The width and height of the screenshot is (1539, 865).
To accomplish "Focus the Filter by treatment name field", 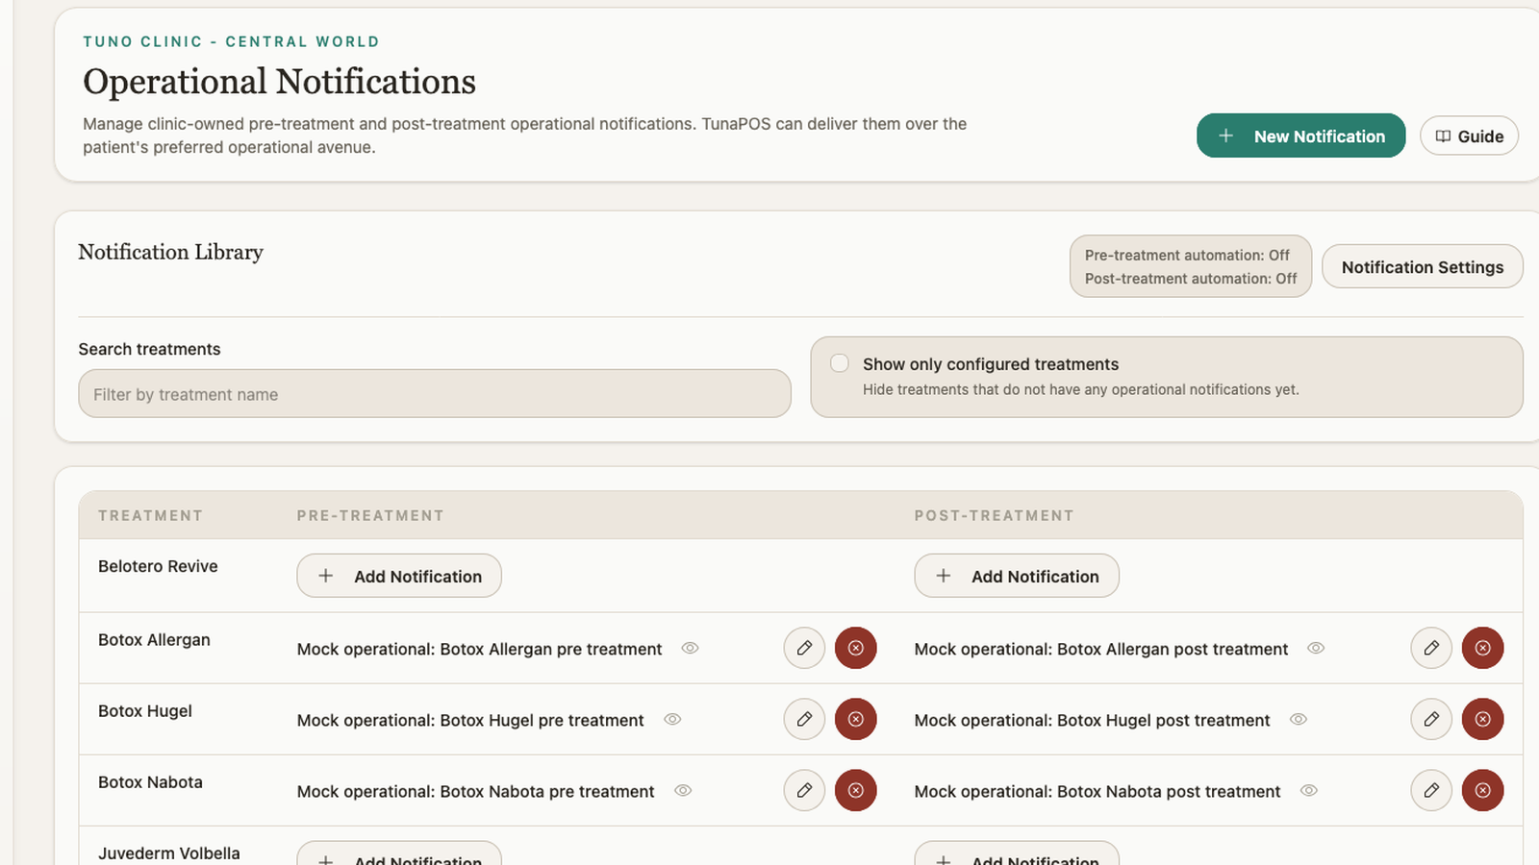I will click(x=435, y=394).
